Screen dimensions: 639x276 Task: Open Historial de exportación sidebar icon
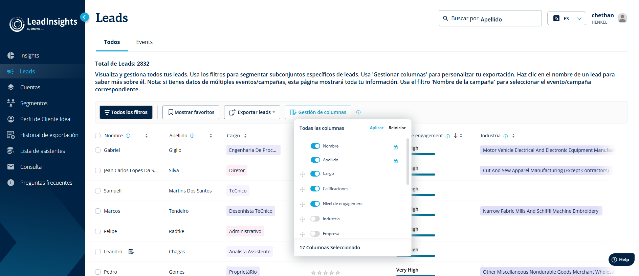(11, 135)
